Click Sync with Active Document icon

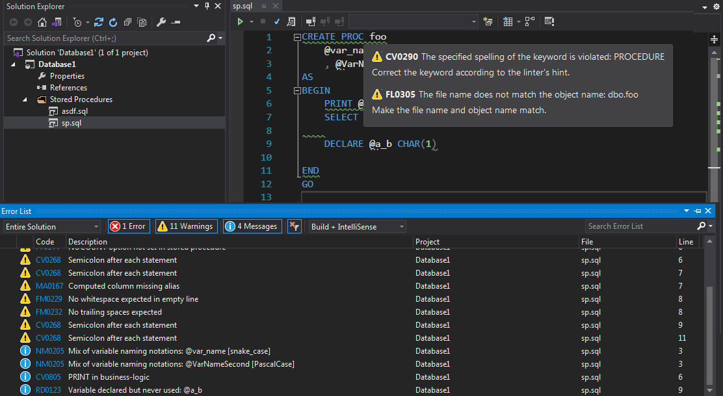coord(99,22)
